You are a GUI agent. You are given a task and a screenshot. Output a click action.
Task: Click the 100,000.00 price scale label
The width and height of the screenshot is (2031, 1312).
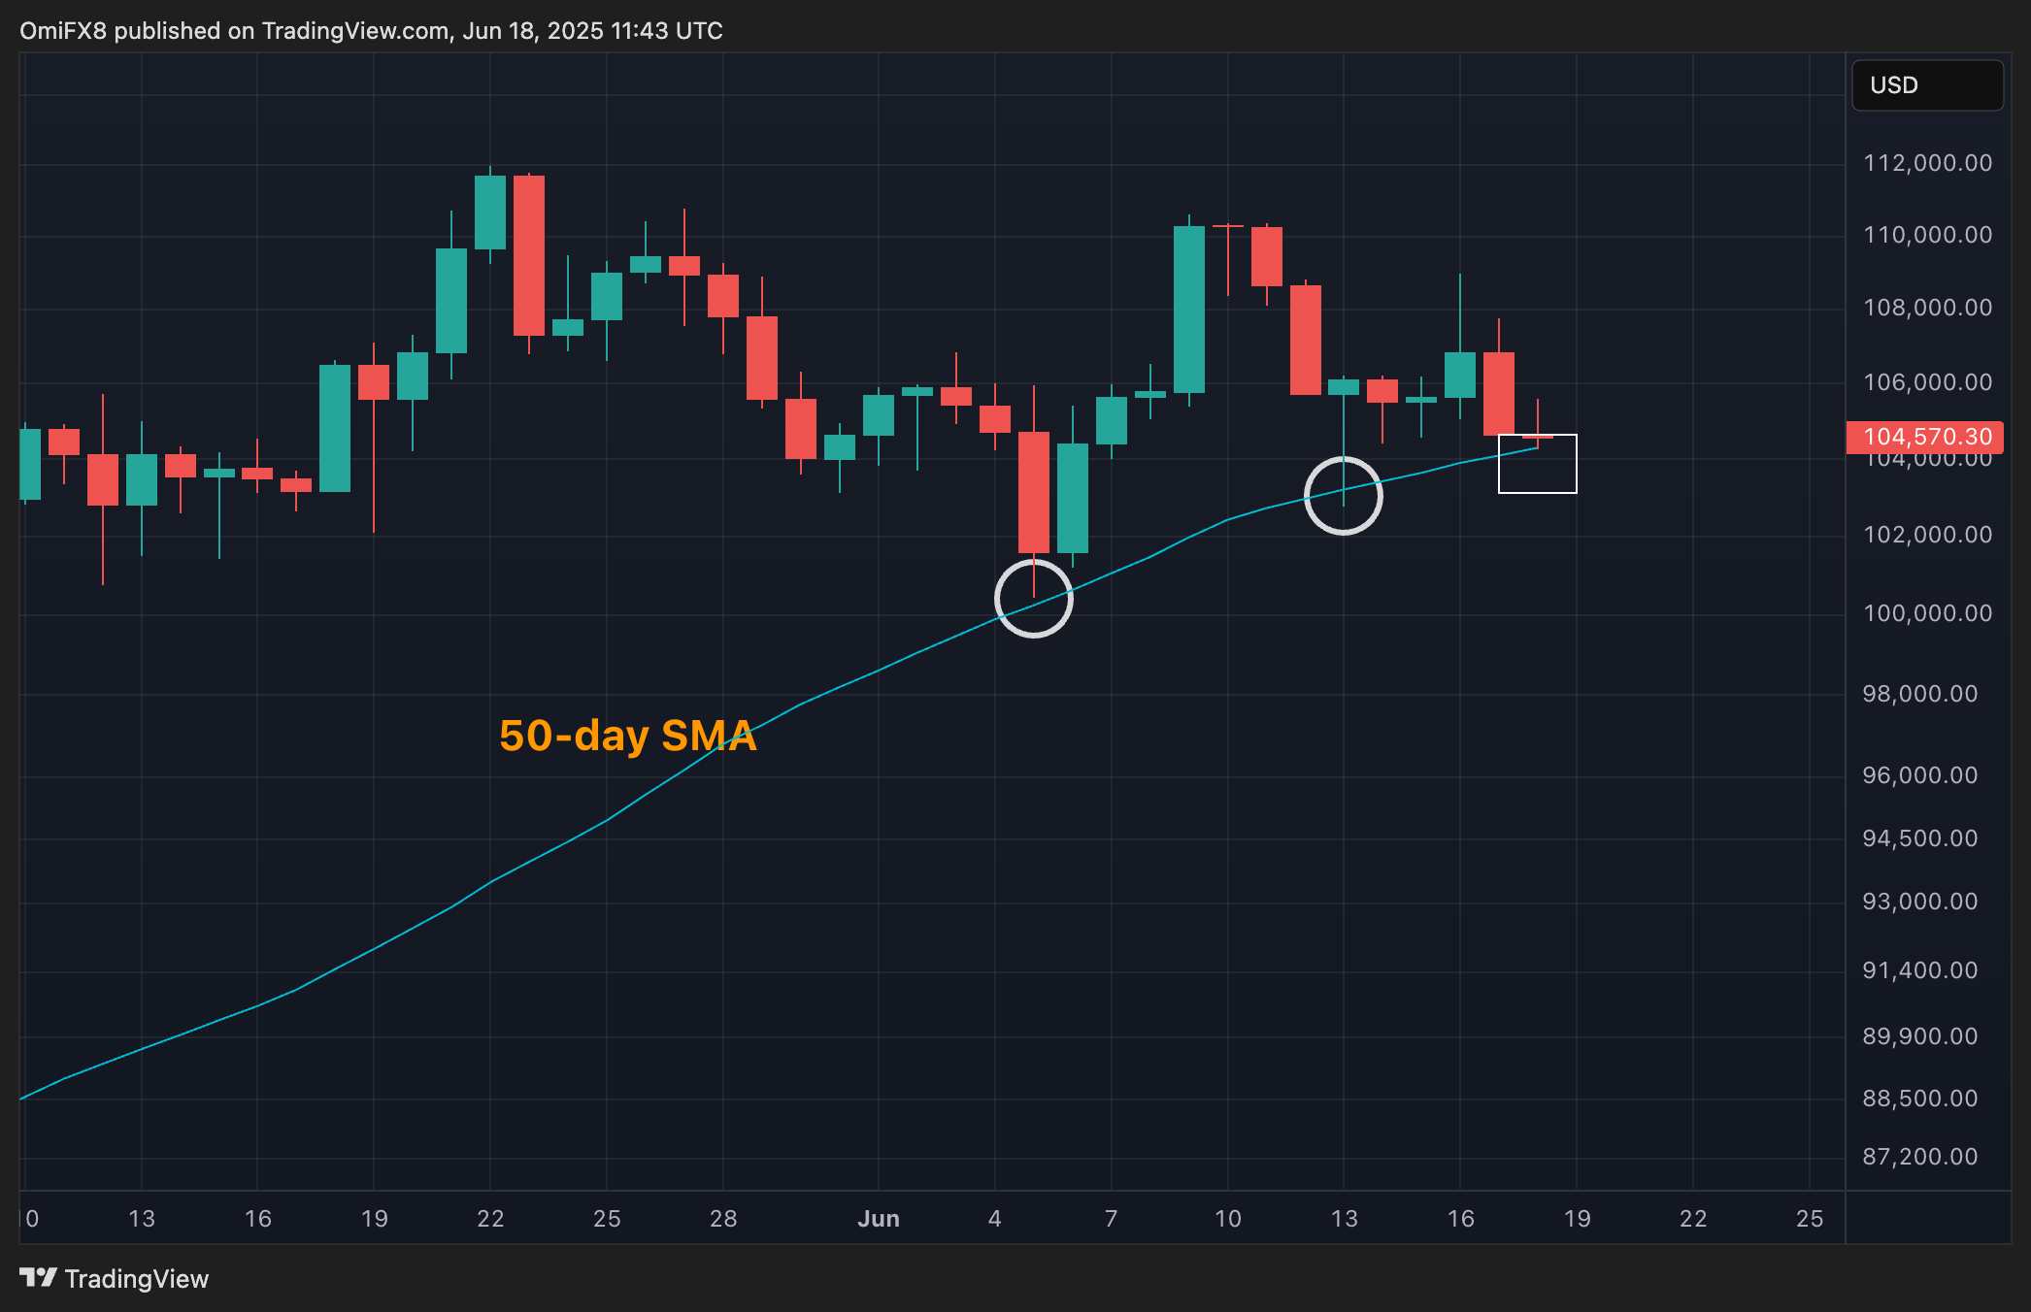1927,613
